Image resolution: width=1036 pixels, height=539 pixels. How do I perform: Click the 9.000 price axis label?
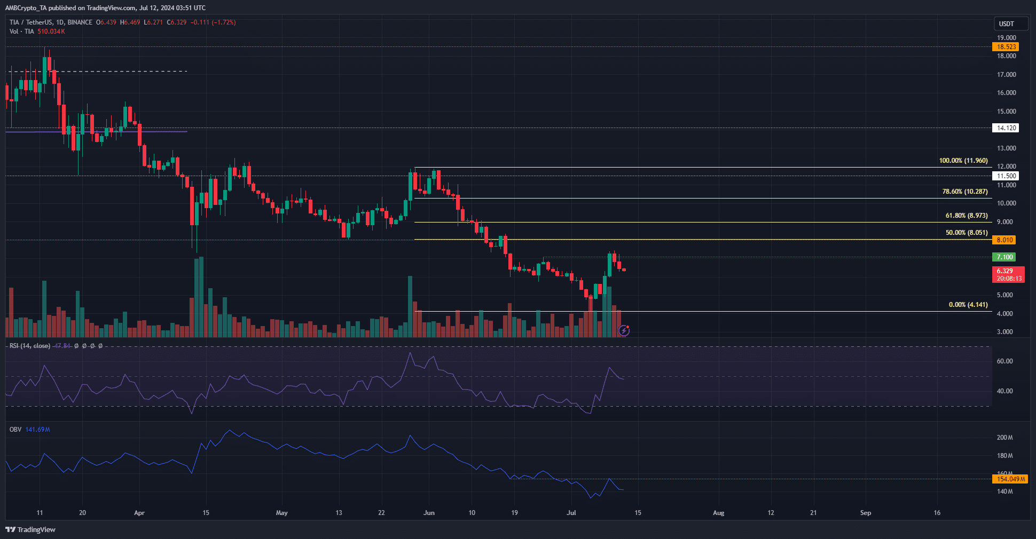click(1005, 222)
